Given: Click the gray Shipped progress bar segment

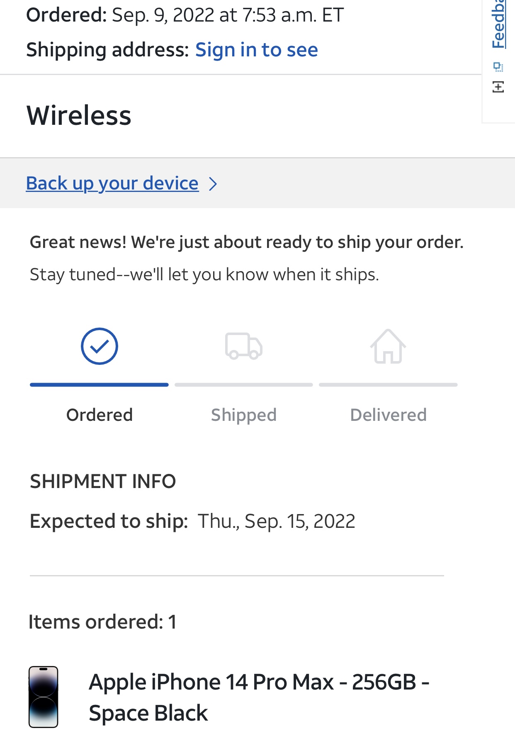Looking at the screenshot, I should (244, 385).
